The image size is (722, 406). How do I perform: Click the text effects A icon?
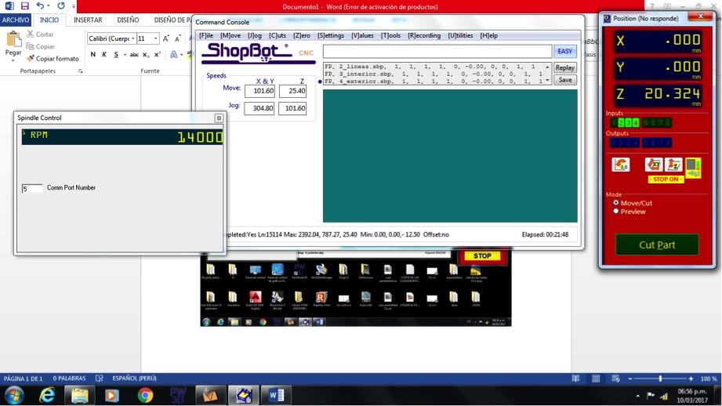pos(173,54)
